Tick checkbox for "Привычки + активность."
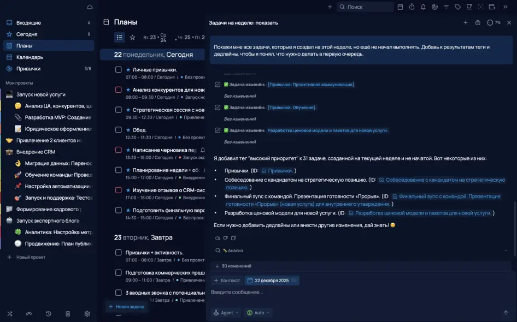517x322 pixels. [118, 253]
